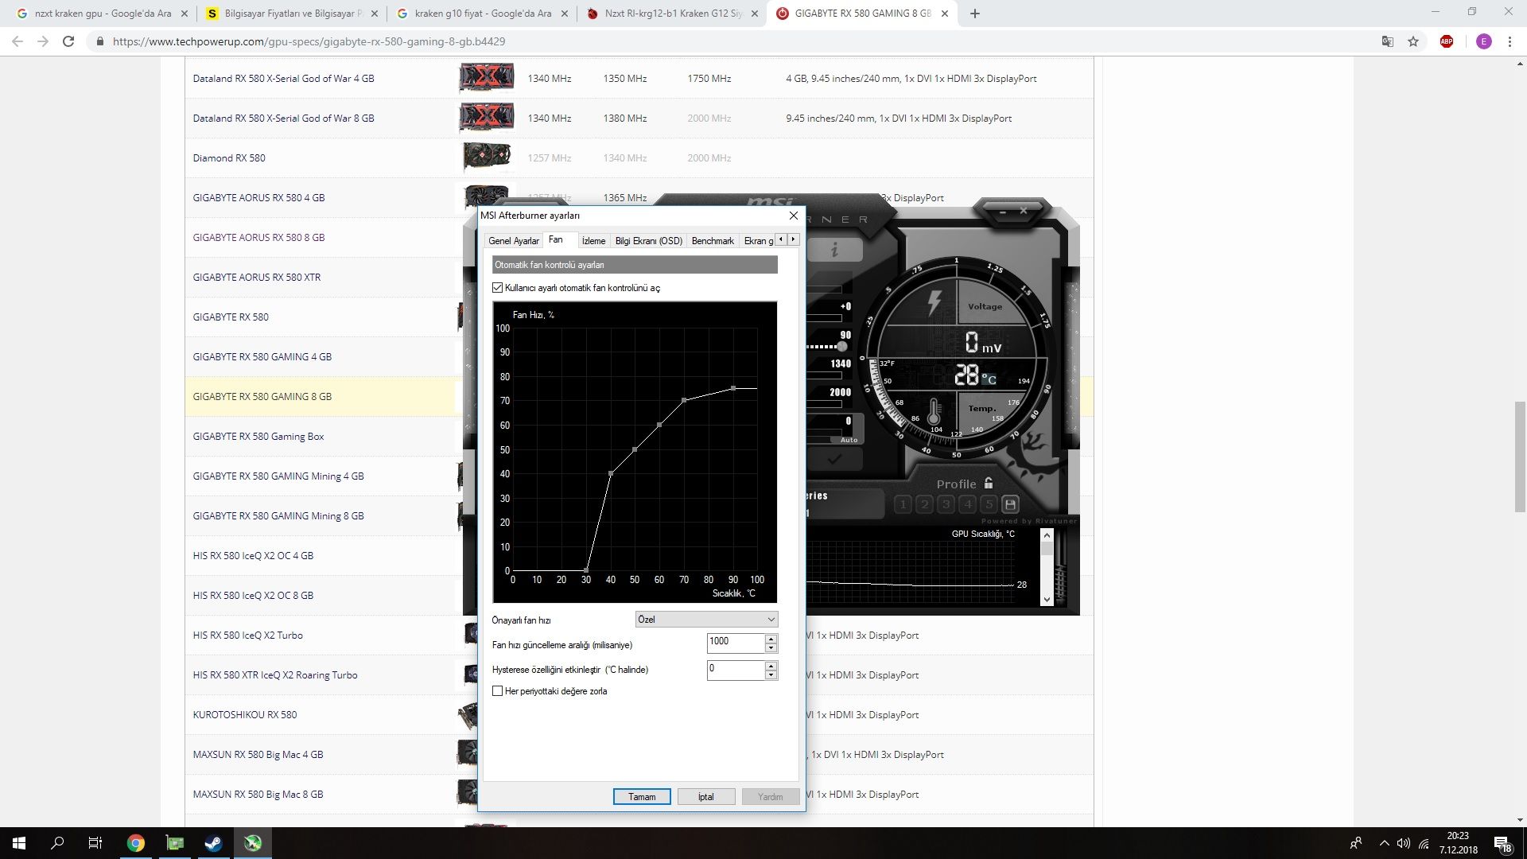Open the Benchmark tab in settings
This screenshot has height=859, width=1527.
(x=712, y=241)
